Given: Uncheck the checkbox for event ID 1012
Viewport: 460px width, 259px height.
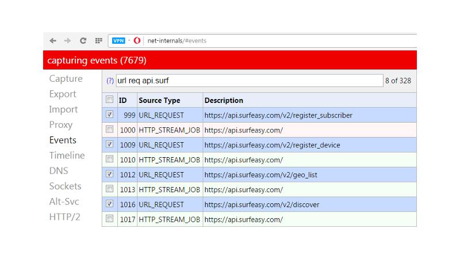Looking at the screenshot, I should [109, 174].
